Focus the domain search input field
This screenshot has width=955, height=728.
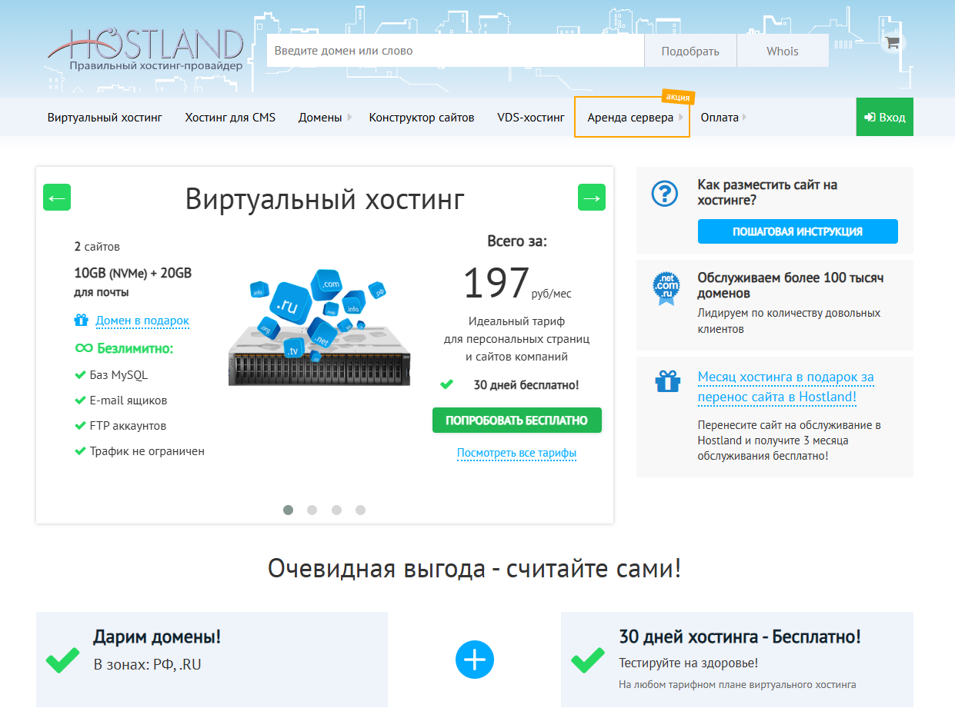pyautogui.click(x=455, y=51)
